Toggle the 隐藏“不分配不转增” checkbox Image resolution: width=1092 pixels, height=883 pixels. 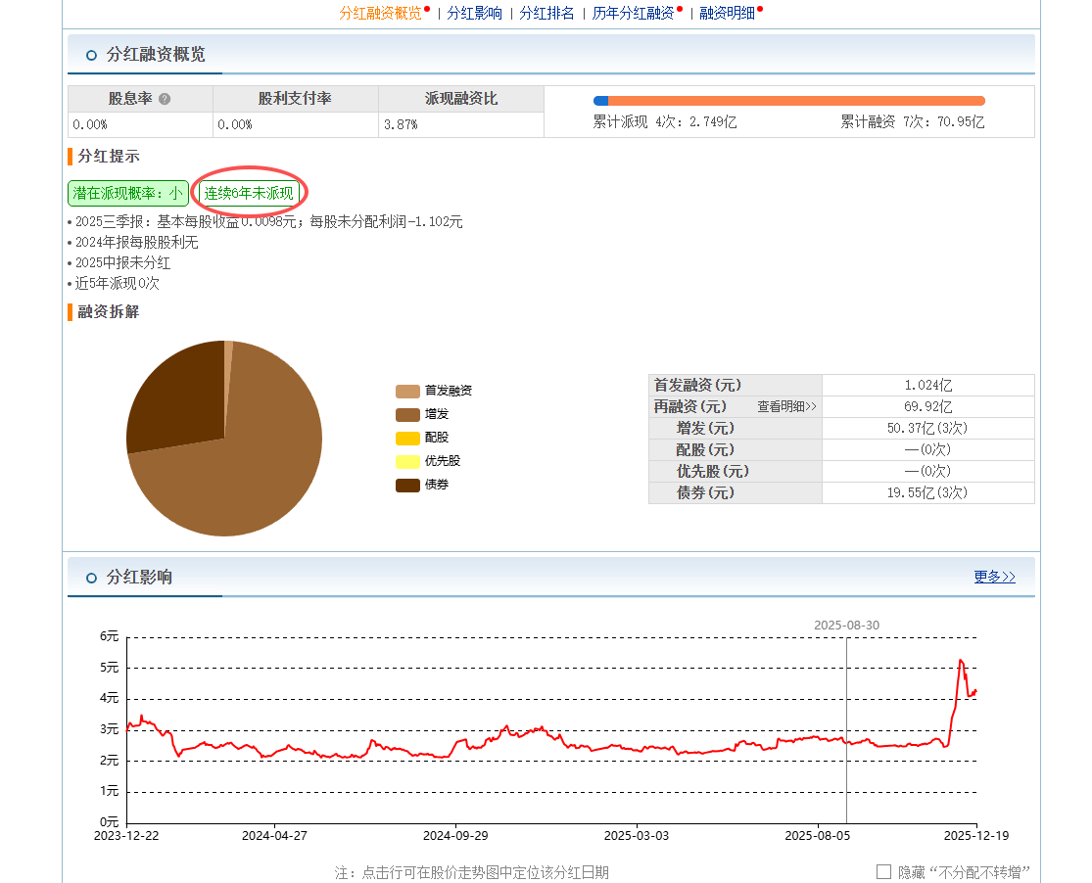click(883, 872)
